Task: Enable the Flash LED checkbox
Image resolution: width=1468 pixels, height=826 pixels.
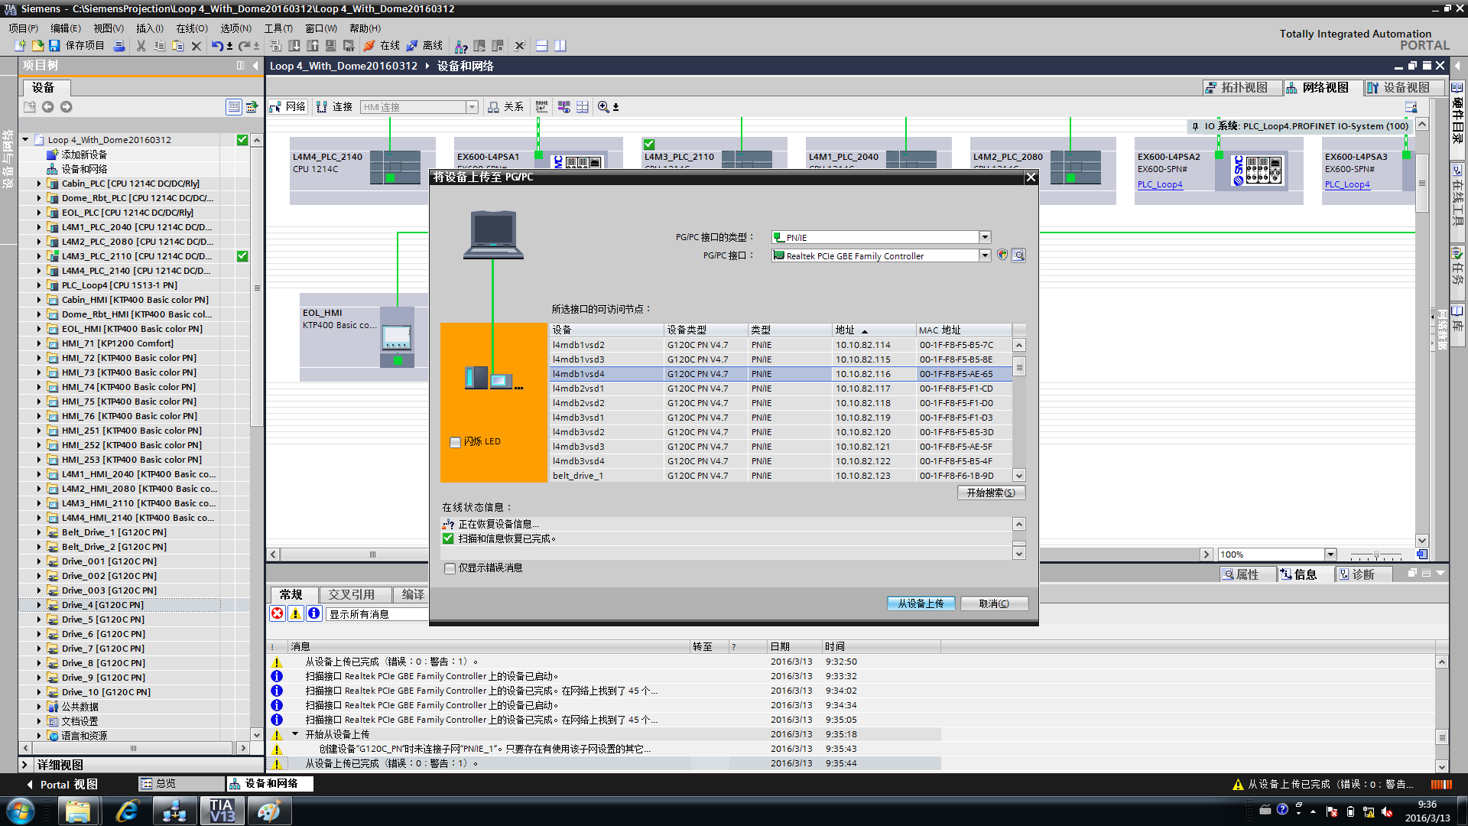Action: pos(456,442)
